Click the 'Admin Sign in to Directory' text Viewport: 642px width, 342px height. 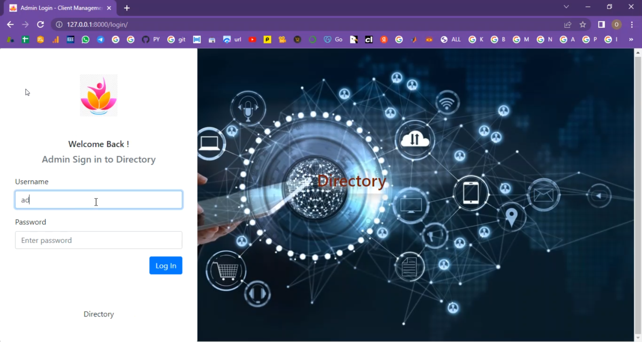[x=99, y=160]
